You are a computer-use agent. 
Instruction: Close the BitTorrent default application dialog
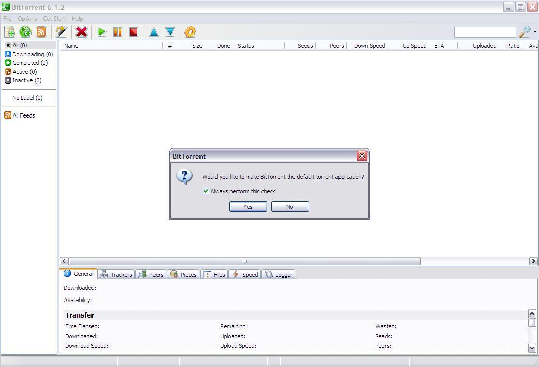click(362, 156)
